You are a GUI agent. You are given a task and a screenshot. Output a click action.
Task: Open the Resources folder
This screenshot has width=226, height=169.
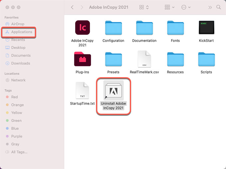[x=175, y=59]
